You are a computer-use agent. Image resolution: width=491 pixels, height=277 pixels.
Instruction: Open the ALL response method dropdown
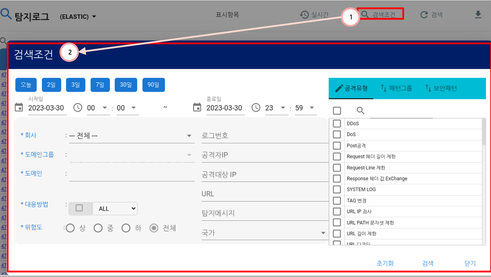point(115,209)
